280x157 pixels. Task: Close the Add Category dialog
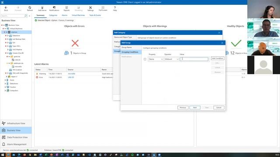point(219,33)
